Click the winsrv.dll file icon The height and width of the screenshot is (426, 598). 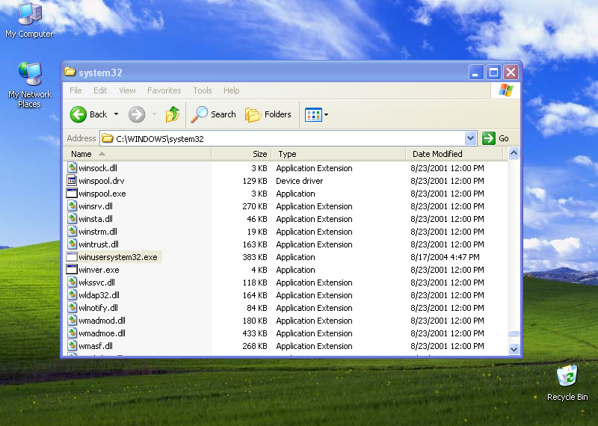(72, 206)
